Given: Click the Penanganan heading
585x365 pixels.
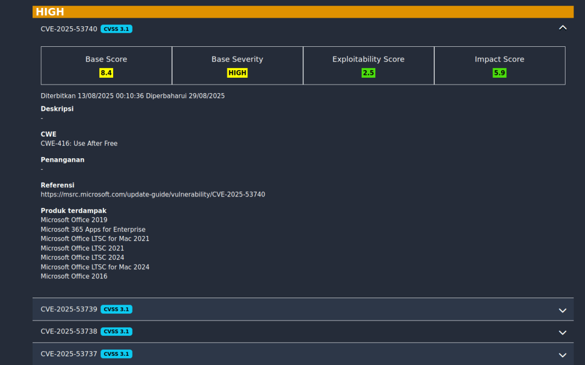Looking at the screenshot, I should (63, 160).
